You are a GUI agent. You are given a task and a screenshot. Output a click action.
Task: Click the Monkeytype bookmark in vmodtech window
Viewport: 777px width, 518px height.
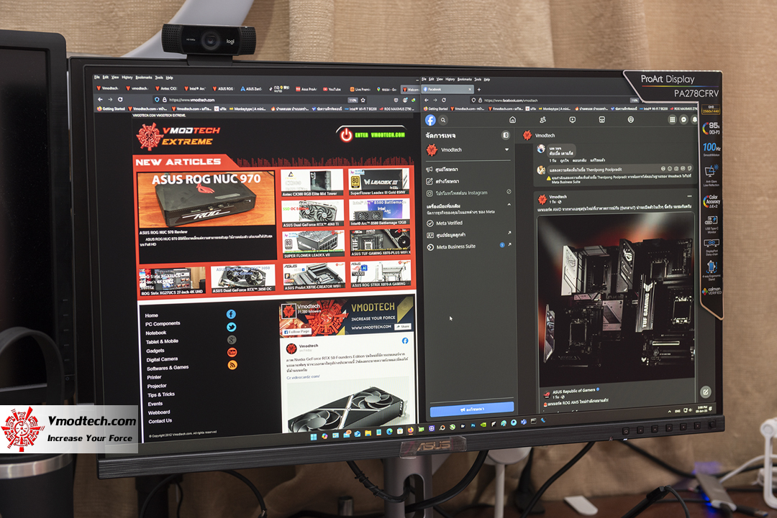[248, 108]
